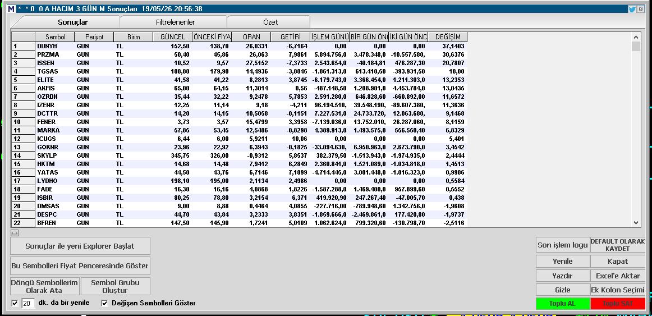Select the ICUGS symbol cell
Viewport: 652px width, 316px height.
[55, 139]
